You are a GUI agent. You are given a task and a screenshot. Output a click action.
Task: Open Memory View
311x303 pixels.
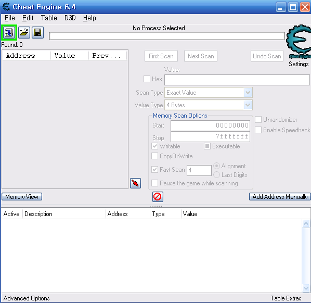point(22,197)
